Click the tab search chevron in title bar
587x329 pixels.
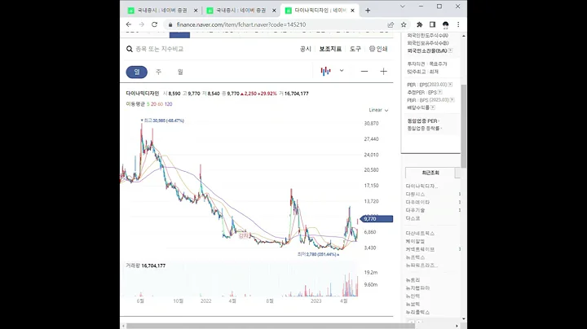pos(403,7)
